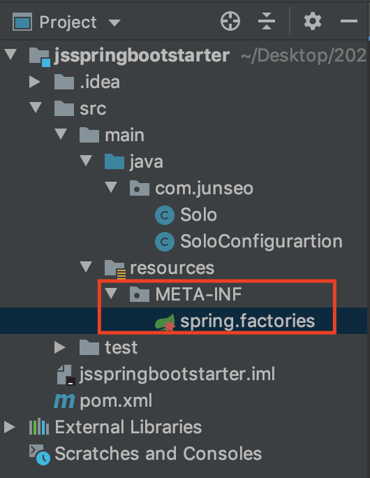Screen dimensions: 370x478
Task: Expand the External Libraries node arrow
Action: tap(10, 427)
